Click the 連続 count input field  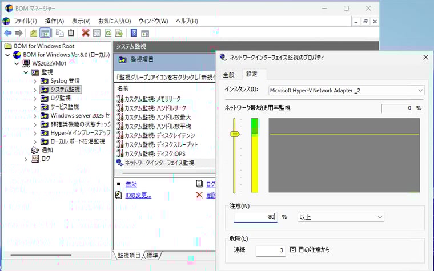click(271, 250)
